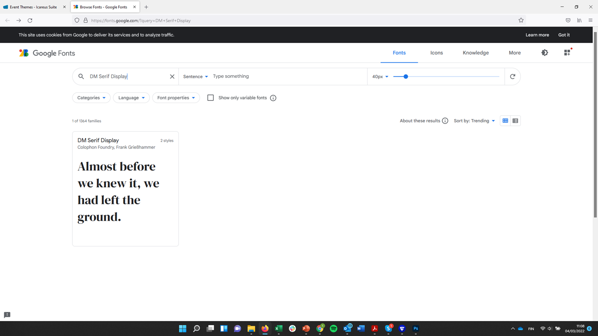Enable Show only variable fonts checkbox
This screenshot has height=336, width=598.
tap(211, 98)
